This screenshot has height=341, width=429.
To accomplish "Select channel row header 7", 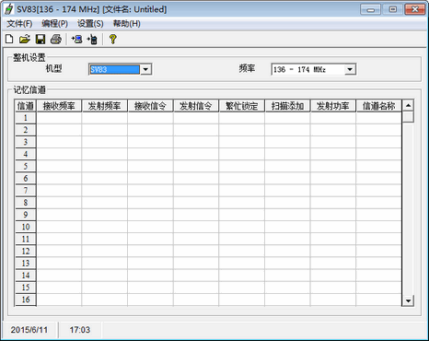I will (x=26, y=191).
